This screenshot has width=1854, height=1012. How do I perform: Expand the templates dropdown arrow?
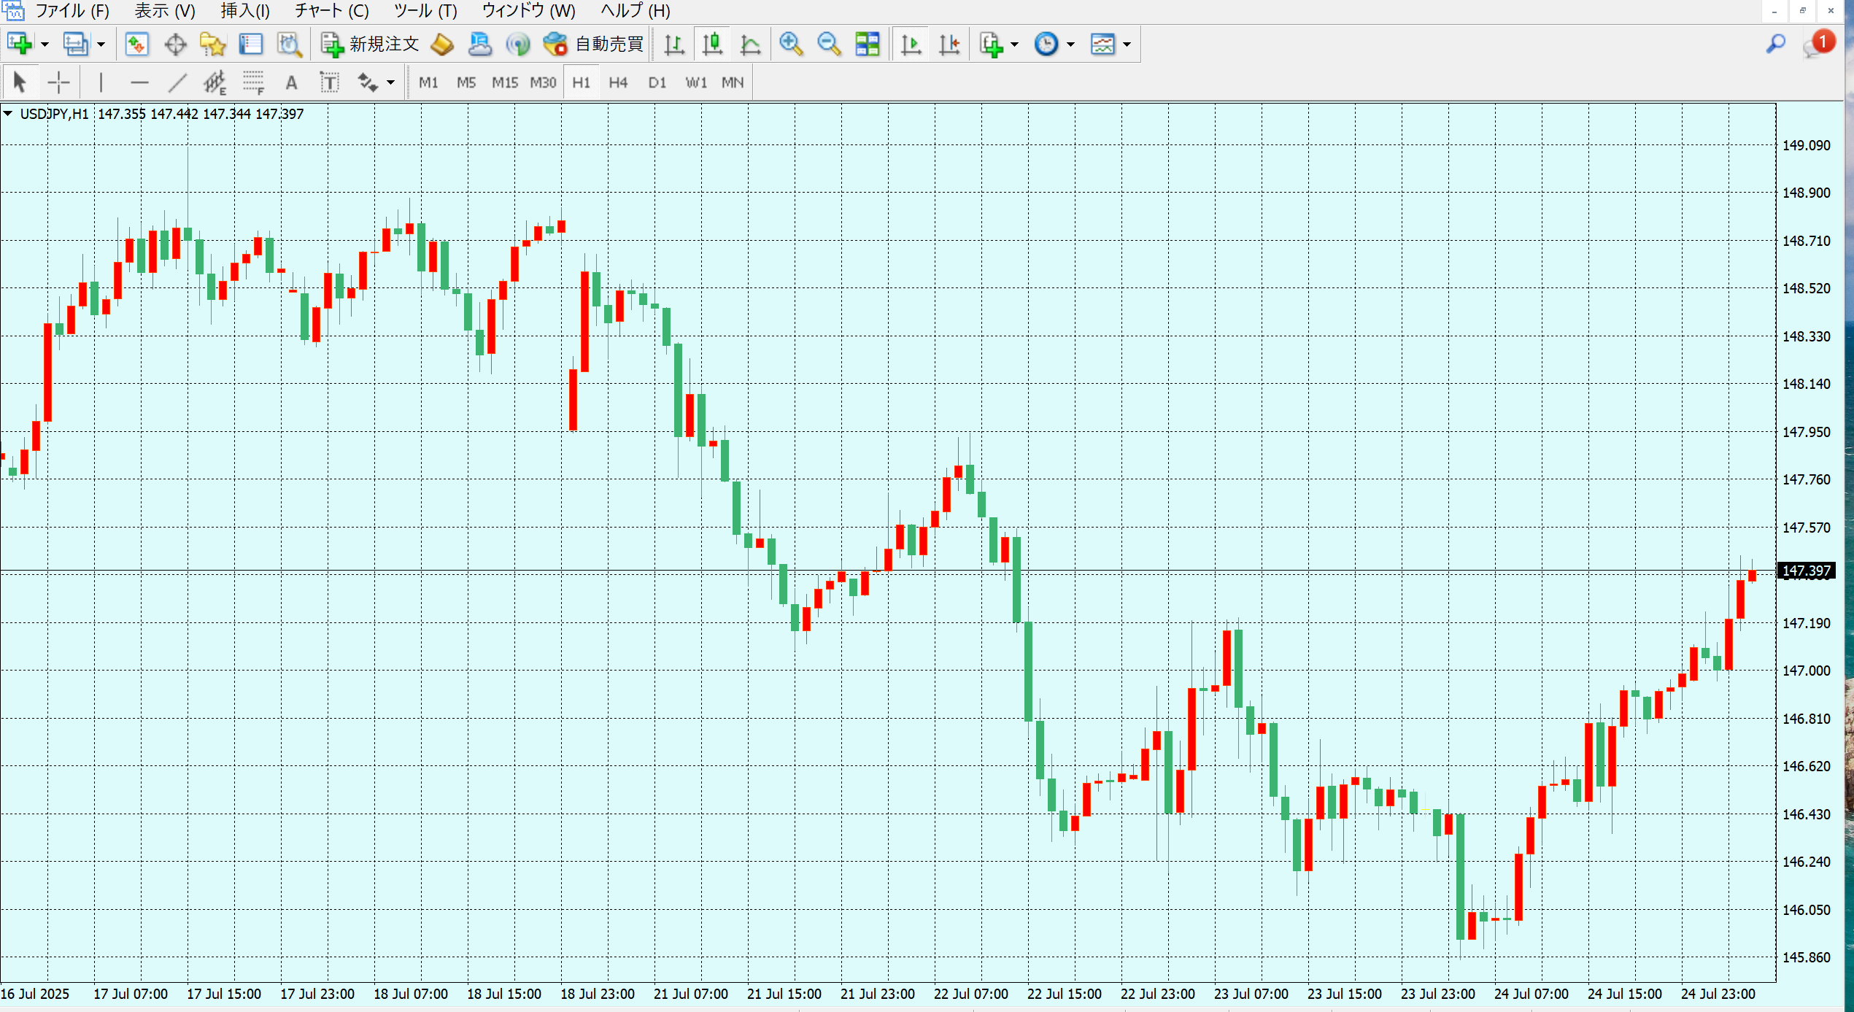point(1127,45)
